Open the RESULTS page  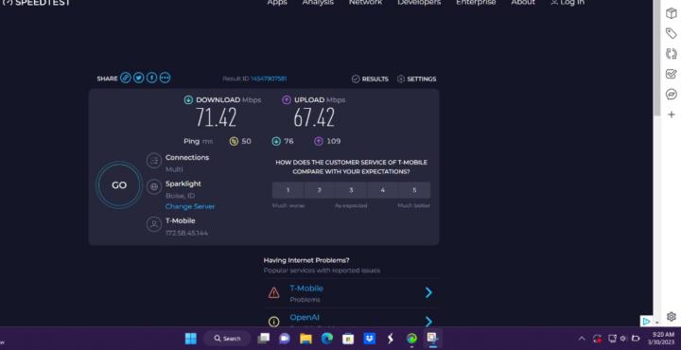click(x=370, y=79)
